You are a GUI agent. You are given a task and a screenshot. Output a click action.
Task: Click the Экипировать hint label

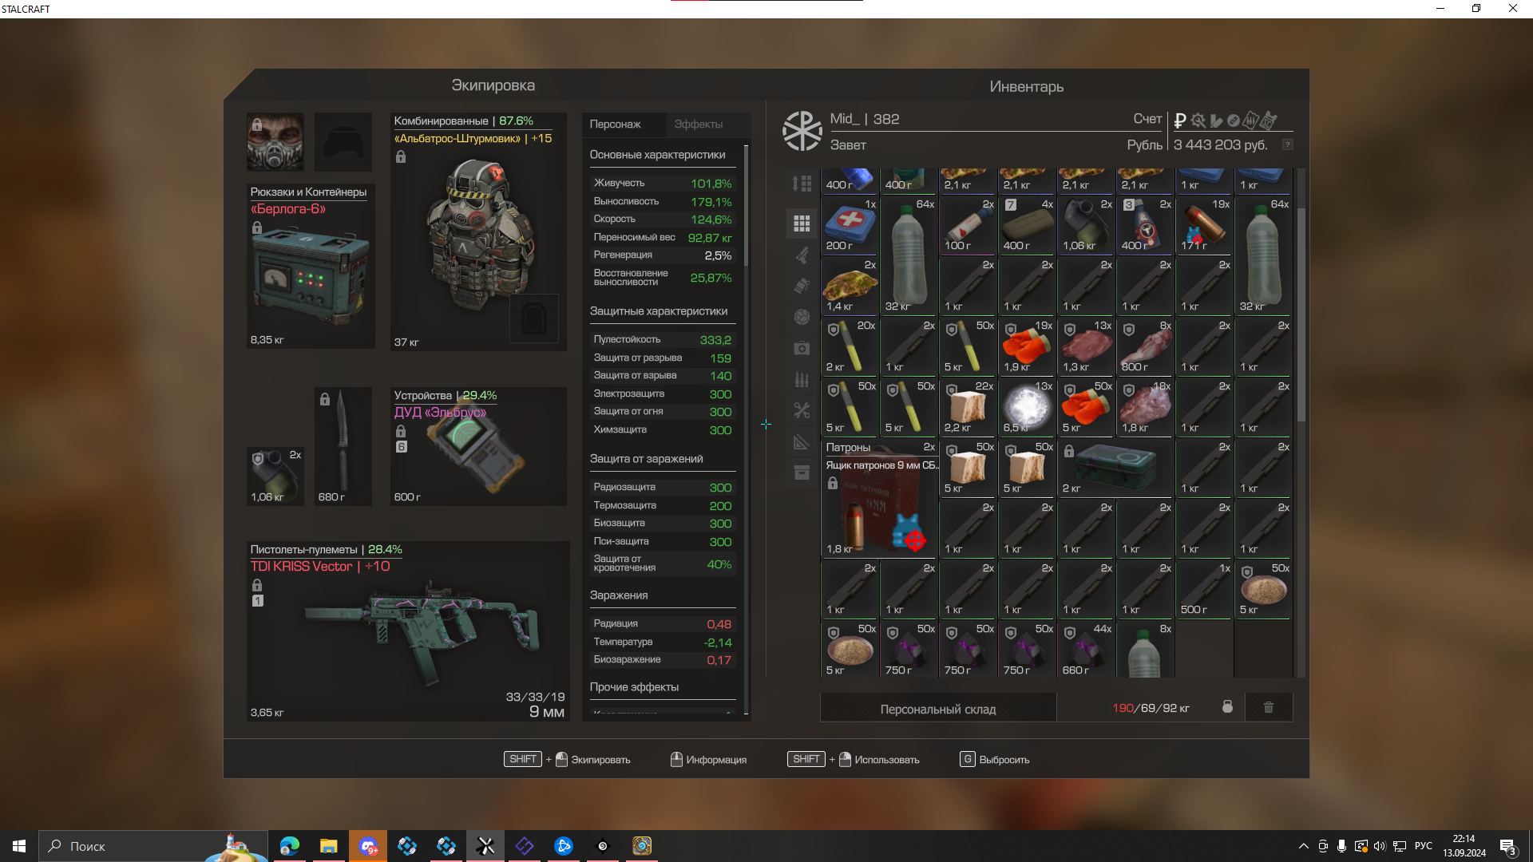coord(600,760)
